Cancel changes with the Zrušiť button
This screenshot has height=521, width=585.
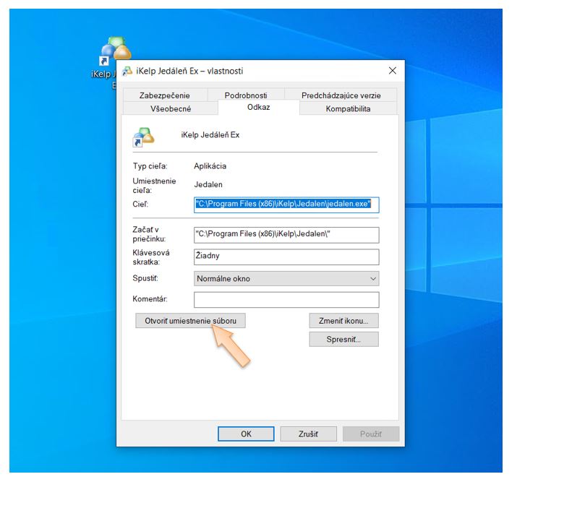pos(308,434)
